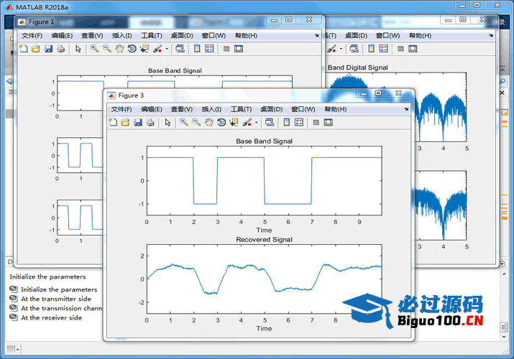Viewport: 514px width, 359px height.
Task: Click the Save icon in Figure 3 toolbar
Action: tap(137, 123)
